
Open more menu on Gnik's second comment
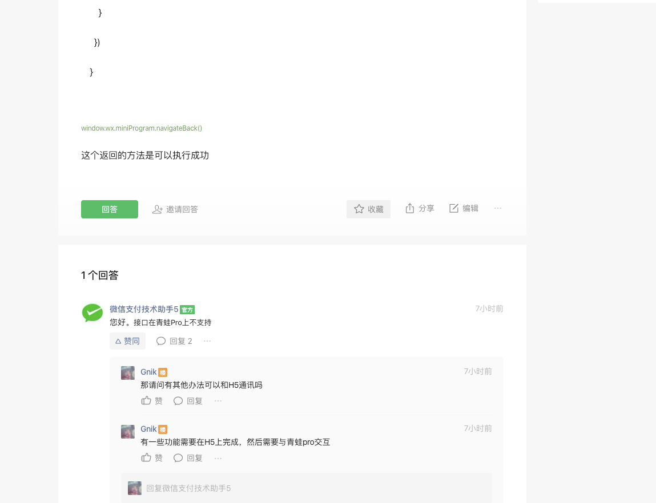[x=218, y=458]
